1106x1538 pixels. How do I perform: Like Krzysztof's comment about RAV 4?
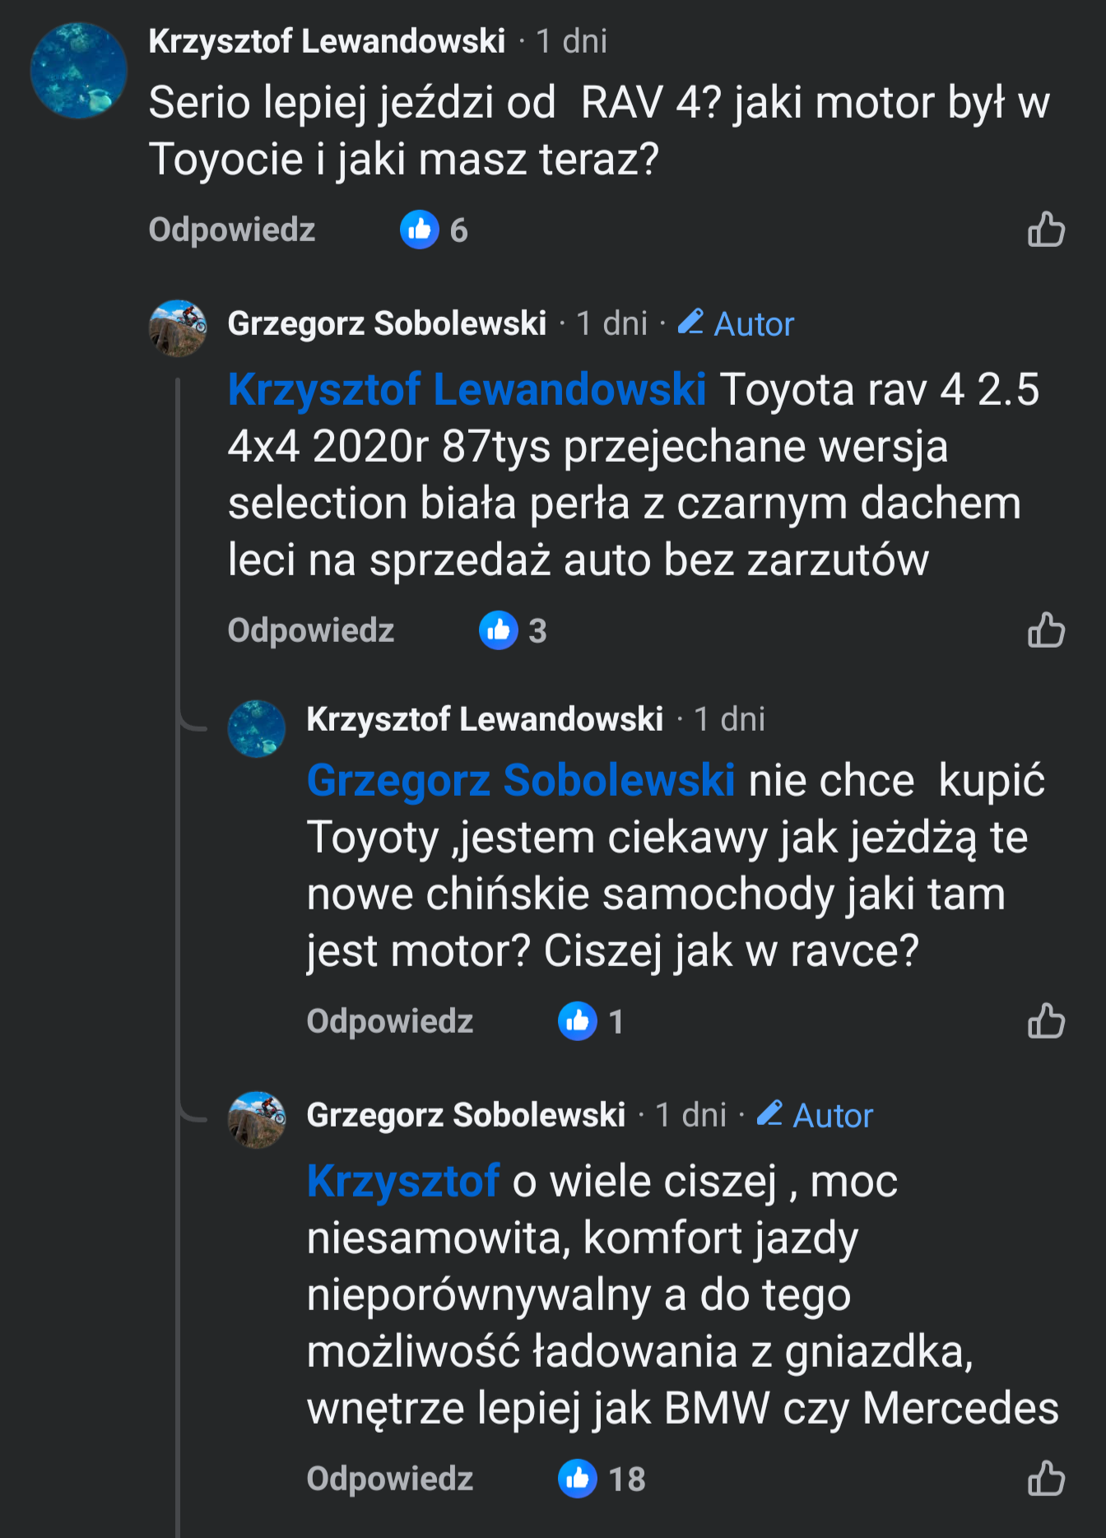click(x=1046, y=230)
